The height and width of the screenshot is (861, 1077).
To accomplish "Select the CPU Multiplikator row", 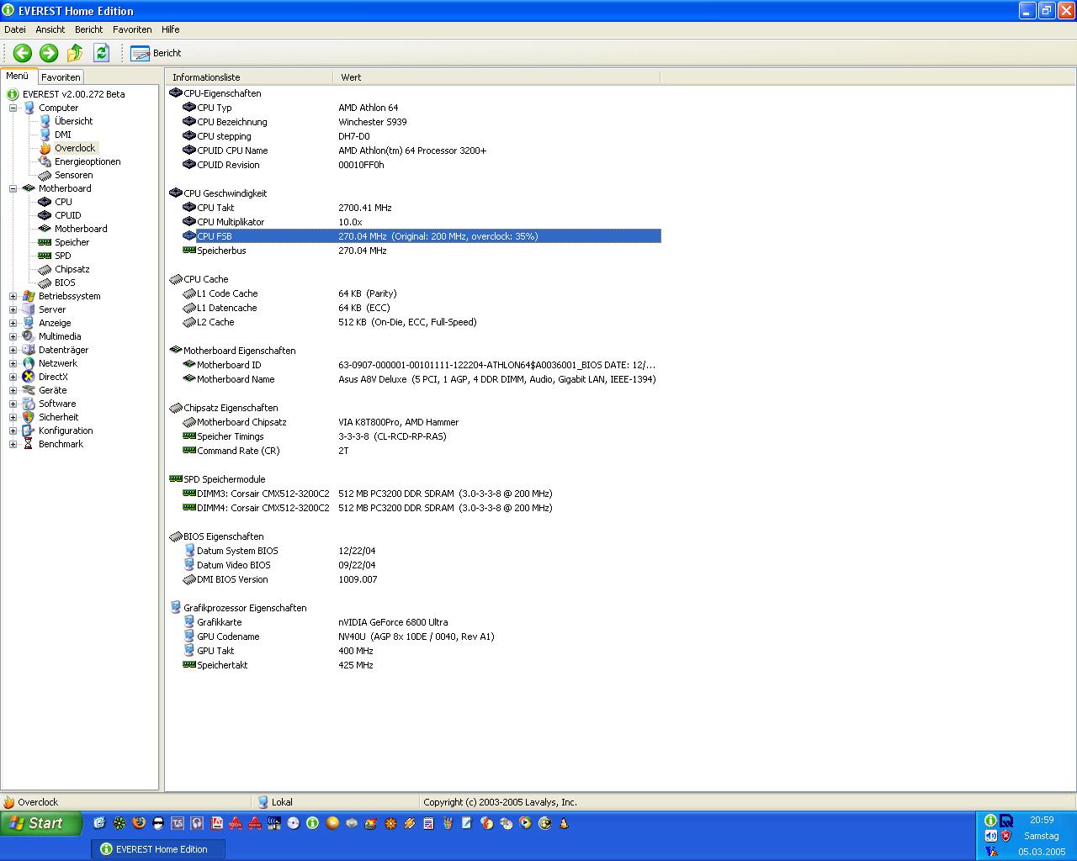I will [x=421, y=222].
